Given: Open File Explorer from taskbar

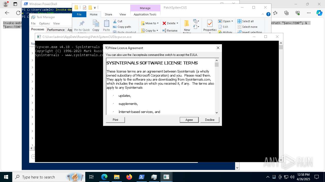Looking at the screenshot, I should (117, 177).
